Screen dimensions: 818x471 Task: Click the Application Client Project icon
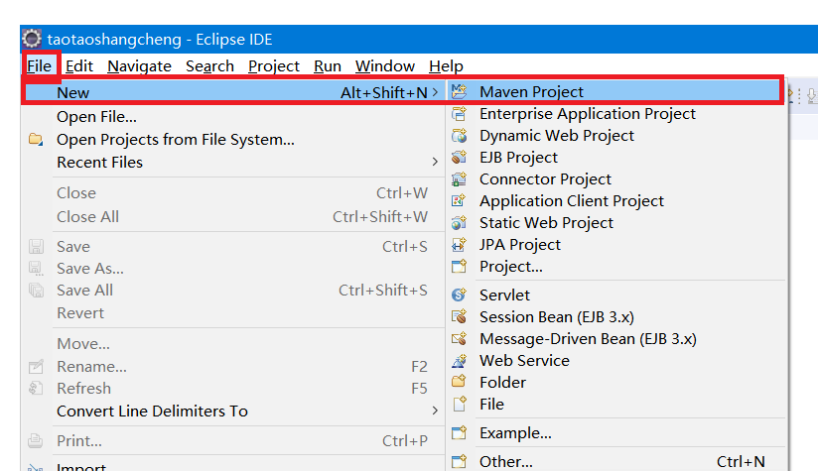[x=459, y=201]
